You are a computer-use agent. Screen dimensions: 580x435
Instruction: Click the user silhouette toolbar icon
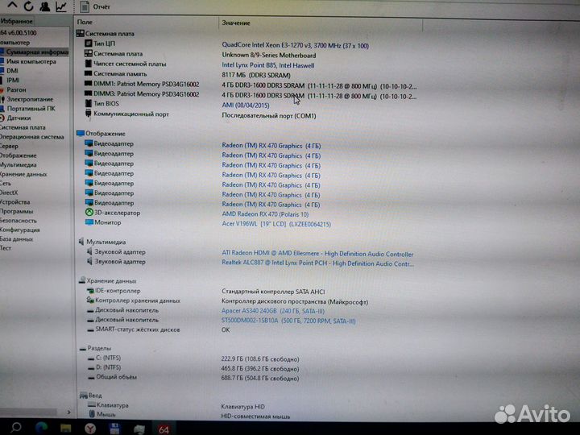point(45,6)
